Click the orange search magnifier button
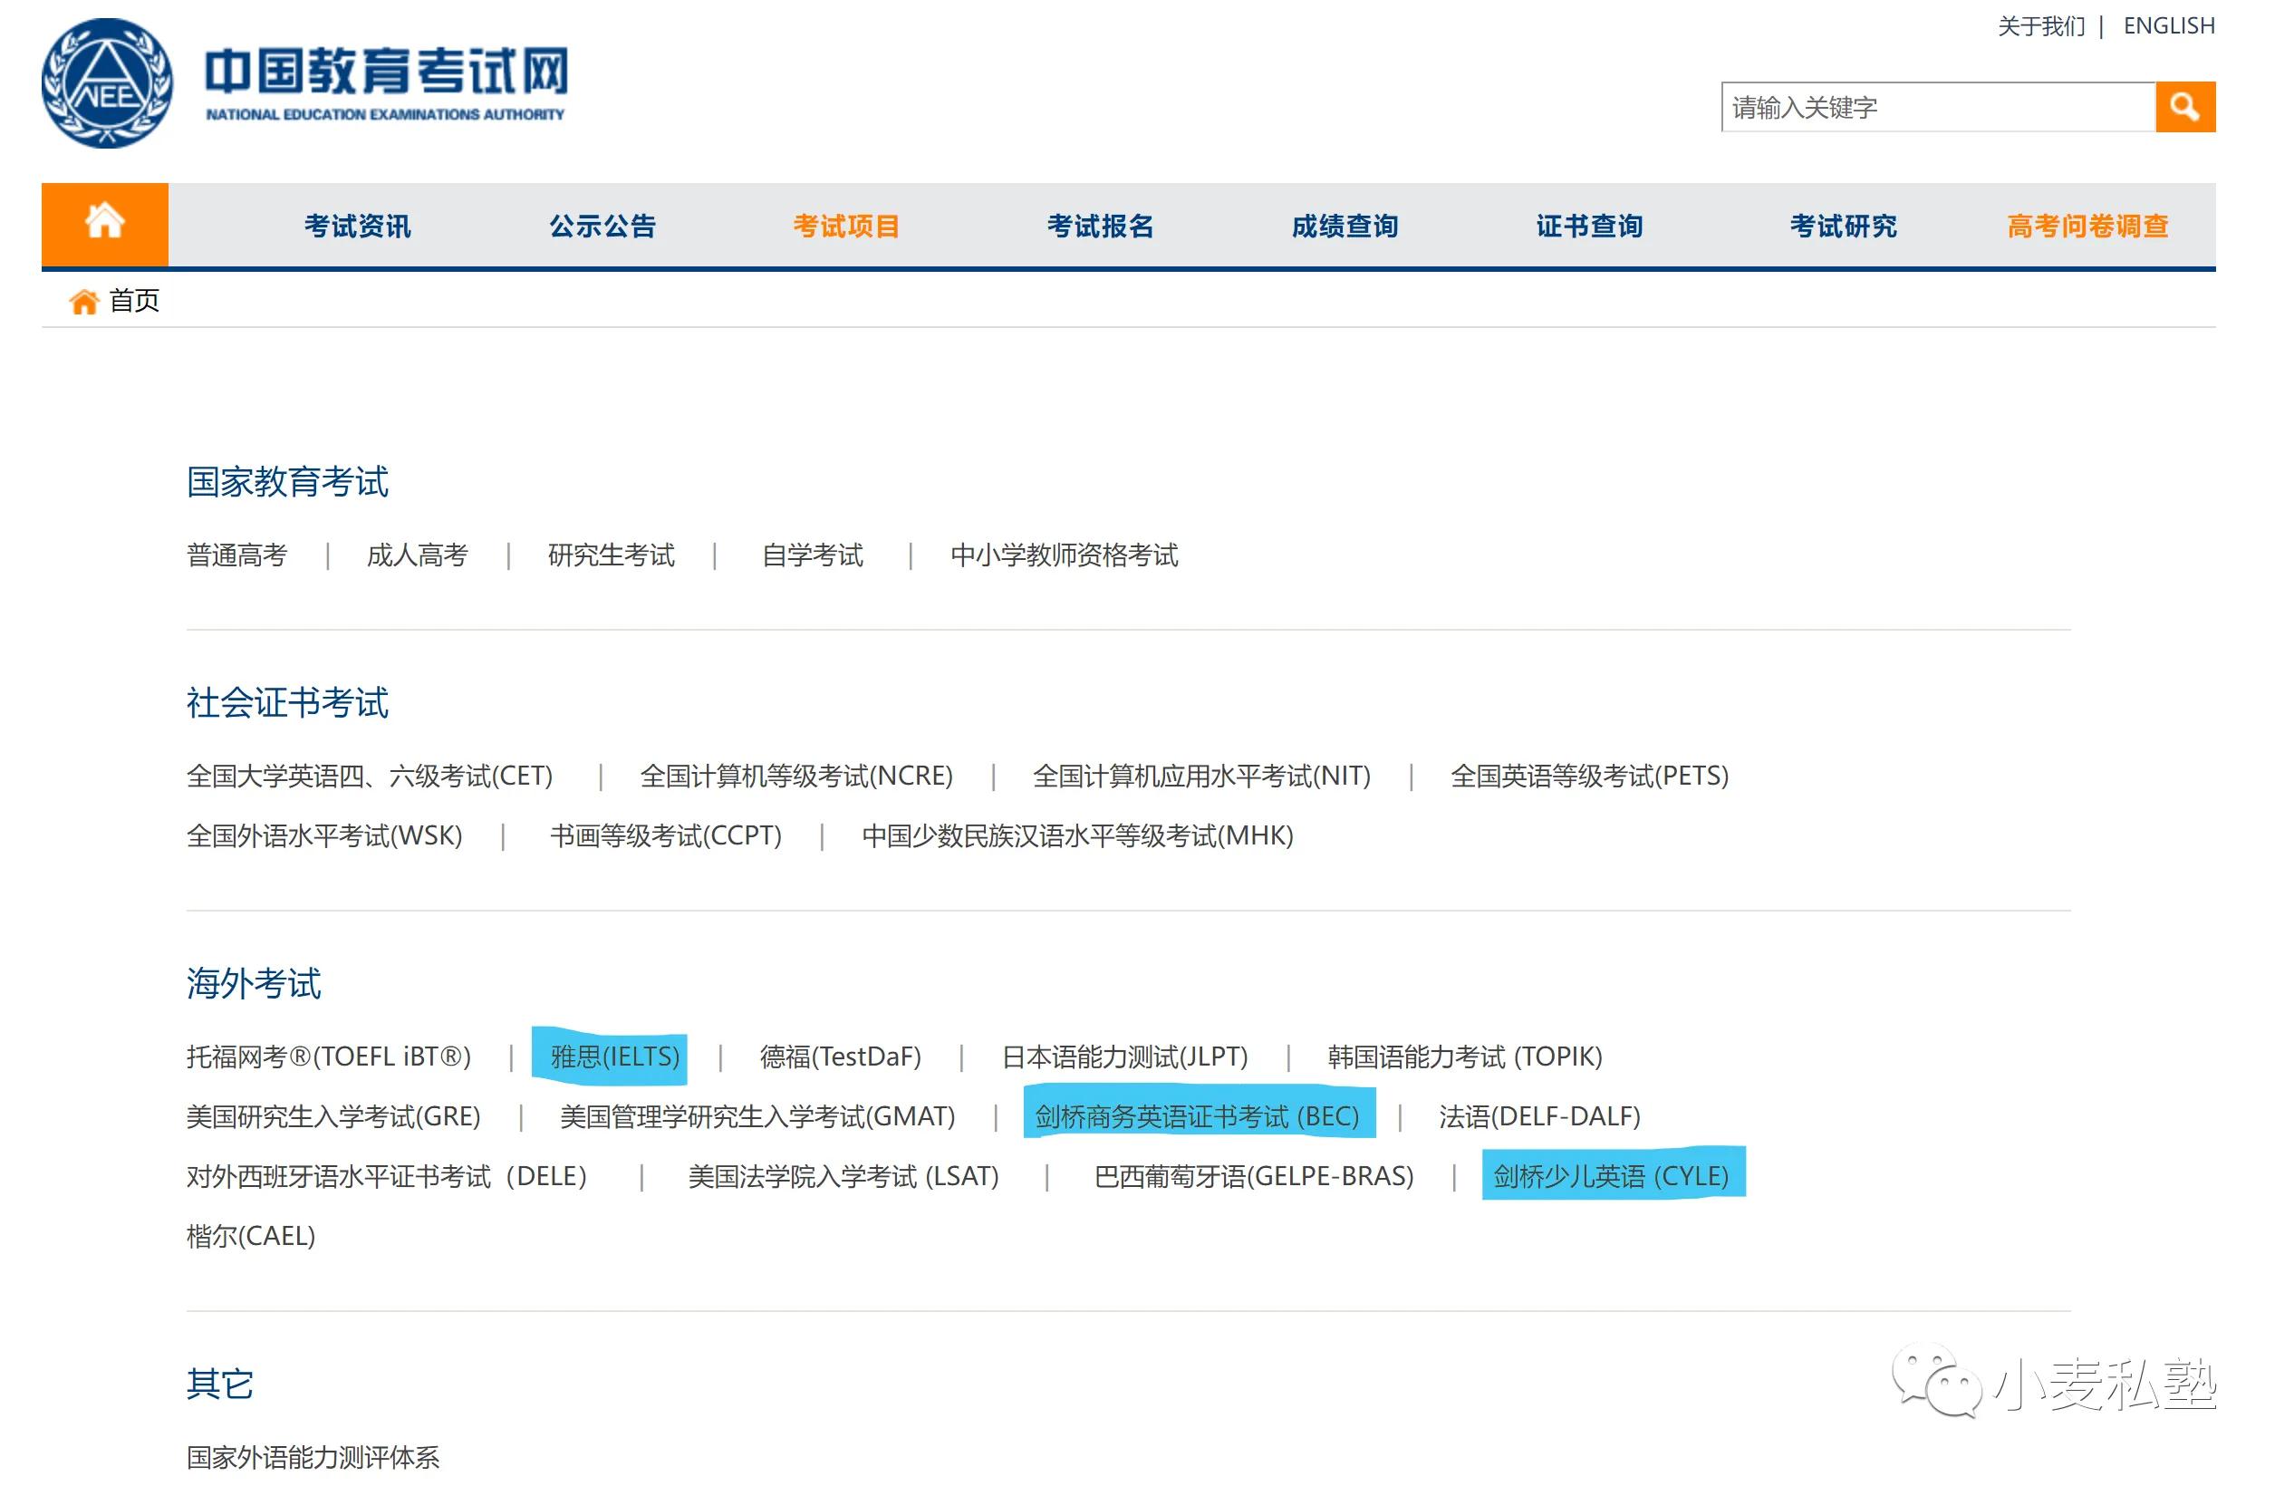 point(2184,107)
